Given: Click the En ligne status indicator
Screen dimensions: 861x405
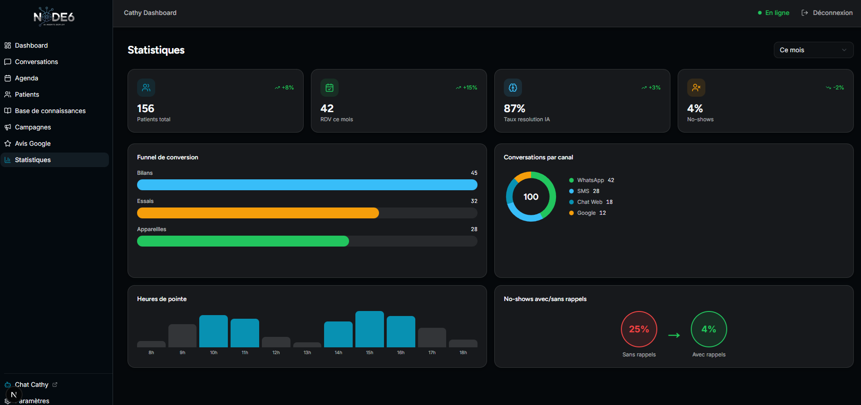Looking at the screenshot, I should [x=773, y=13].
